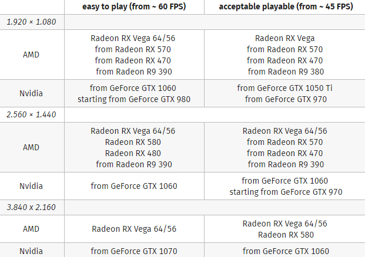Click the AMD label under 2.560 × 1.440
This screenshot has height=257, width=365.
(x=31, y=147)
